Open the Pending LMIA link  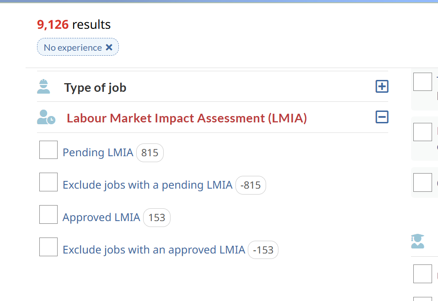click(x=98, y=153)
